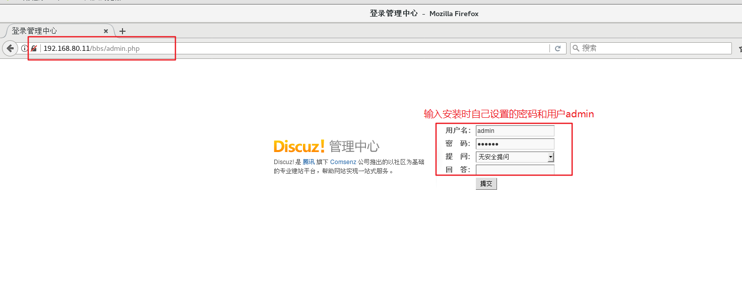This screenshot has height=297, width=742.
Task: Click the Discuz! logo
Action: [x=299, y=146]
